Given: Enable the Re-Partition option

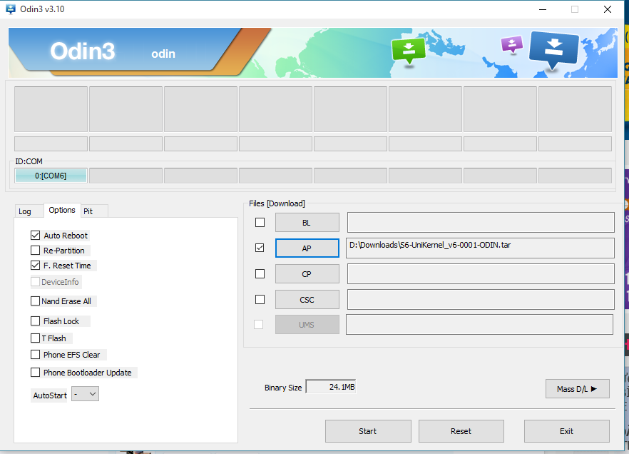Looking at the screenshot, I should coord(36,251).
